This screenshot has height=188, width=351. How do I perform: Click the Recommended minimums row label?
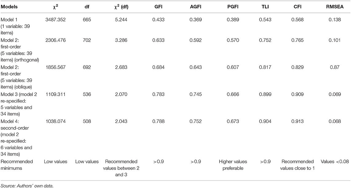click(17, 165)
